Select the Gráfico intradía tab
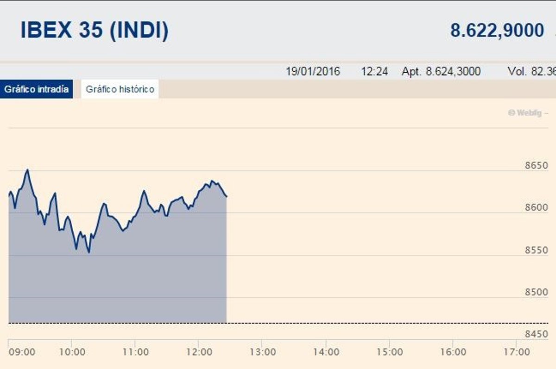This screenshot has width=556, height=369. point(37,89)
